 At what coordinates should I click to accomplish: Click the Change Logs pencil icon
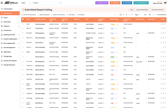click(2, 56)
